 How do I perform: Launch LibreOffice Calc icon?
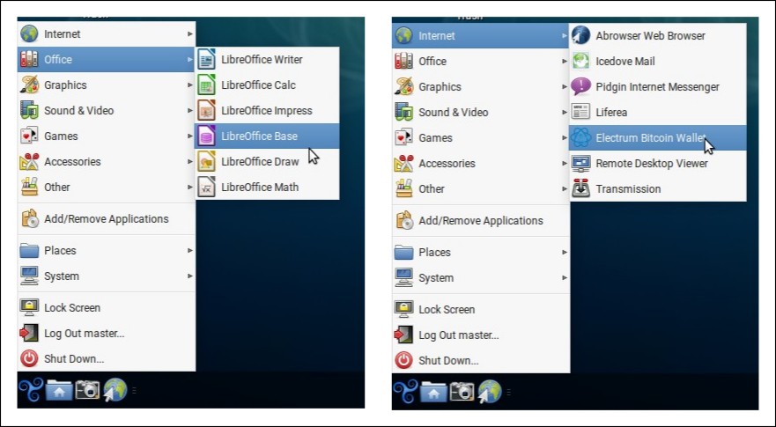206,85
